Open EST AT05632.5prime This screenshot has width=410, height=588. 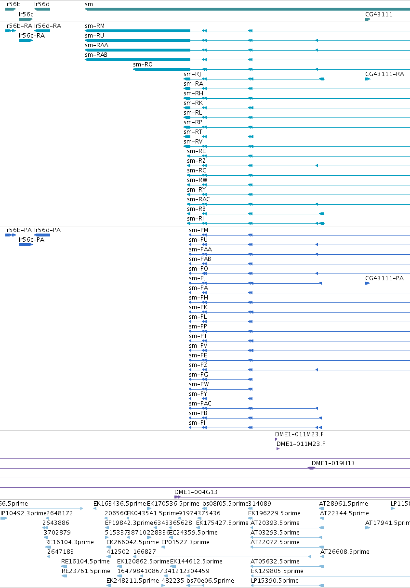pyautogui.click(x=275, y=561)
